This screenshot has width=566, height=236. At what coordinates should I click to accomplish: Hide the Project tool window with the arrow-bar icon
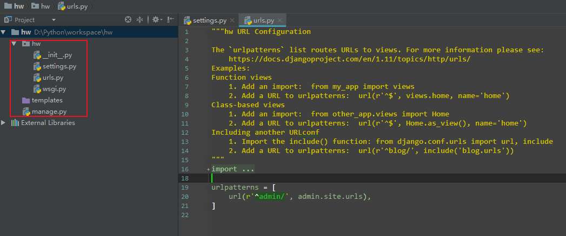171,20
